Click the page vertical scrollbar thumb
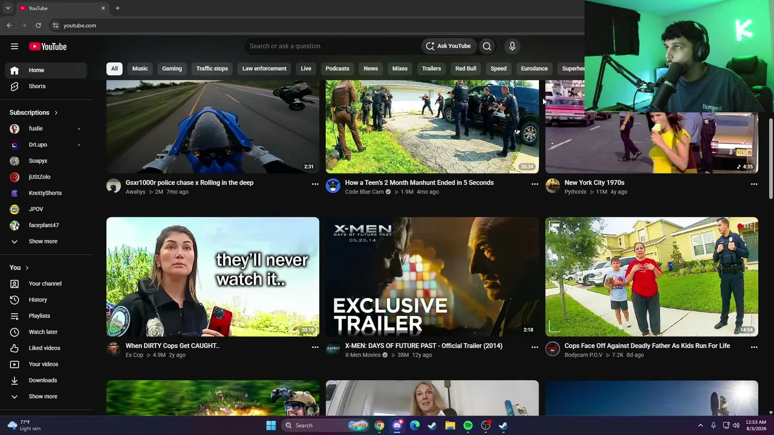The width and height of the screenshot is (774, 435). pyautogui.click(x=770, y=158)
